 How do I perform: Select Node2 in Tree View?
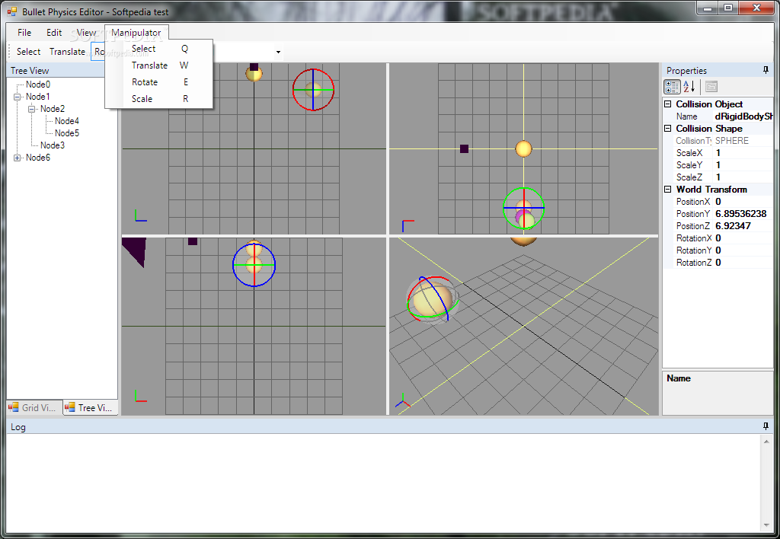click(53, 109)
